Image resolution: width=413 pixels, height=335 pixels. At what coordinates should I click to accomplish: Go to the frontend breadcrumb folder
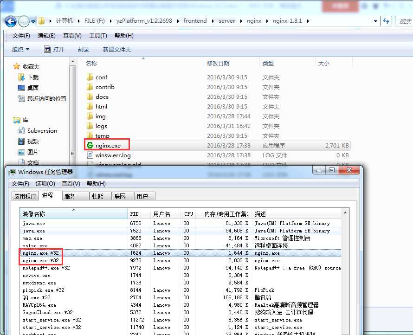coord(195,21)
